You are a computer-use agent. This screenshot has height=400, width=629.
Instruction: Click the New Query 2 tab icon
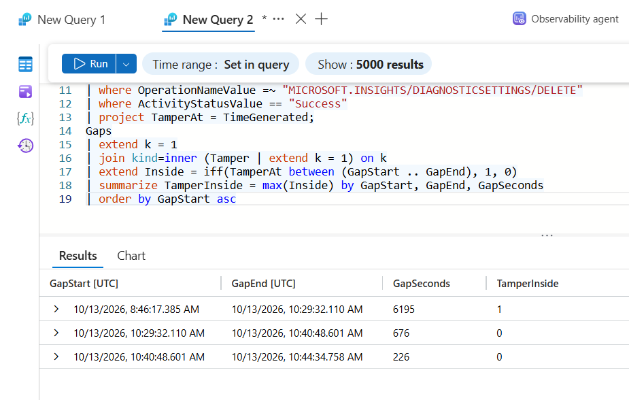(171, 19)
